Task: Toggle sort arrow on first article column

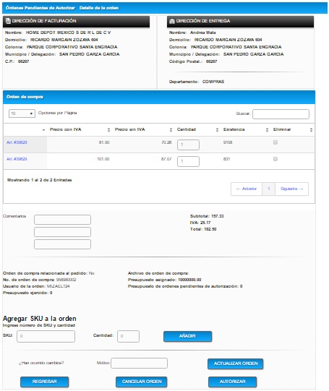Action: click(x=43, y=130)
